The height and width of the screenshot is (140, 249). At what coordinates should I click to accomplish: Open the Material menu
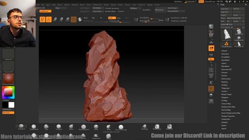75,5
